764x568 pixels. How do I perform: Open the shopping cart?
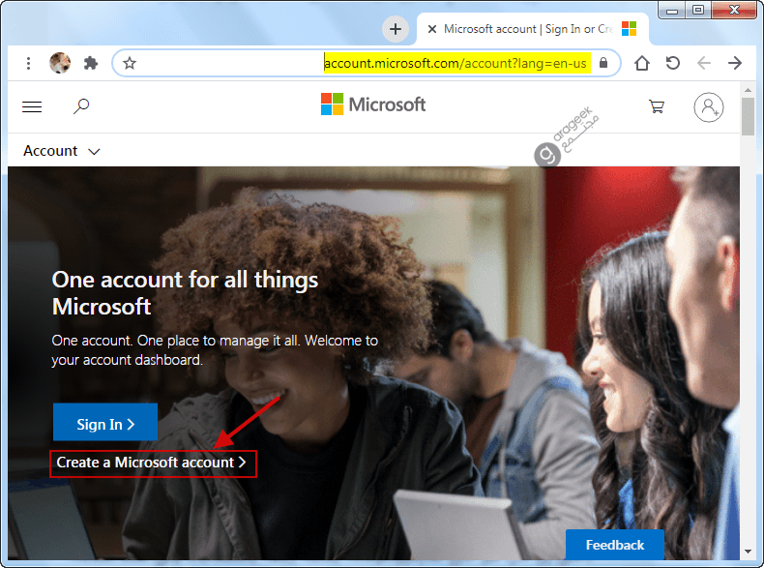click(657, 106)
